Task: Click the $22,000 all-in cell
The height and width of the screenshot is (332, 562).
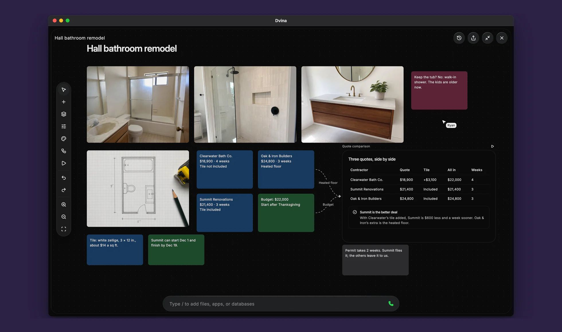Action: coord(454,180)
